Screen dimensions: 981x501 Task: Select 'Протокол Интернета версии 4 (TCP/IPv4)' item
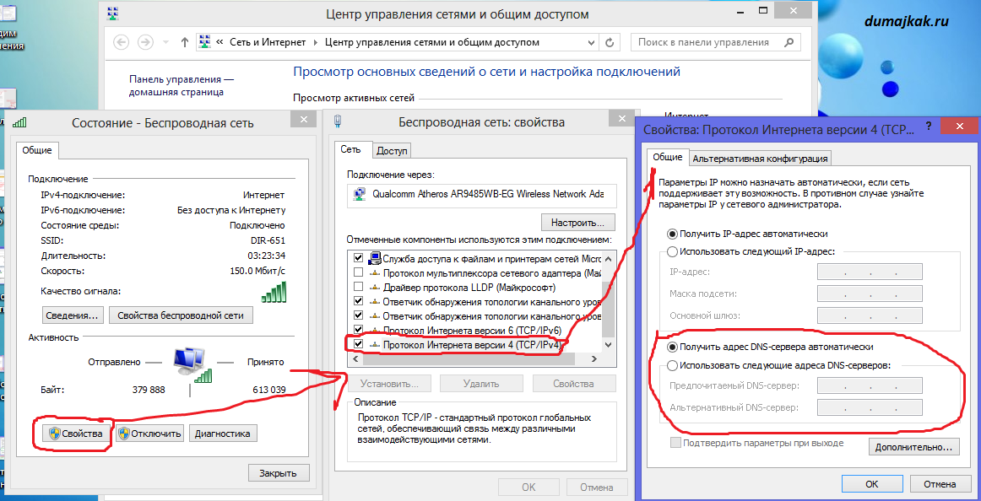[x=474, y=344]
